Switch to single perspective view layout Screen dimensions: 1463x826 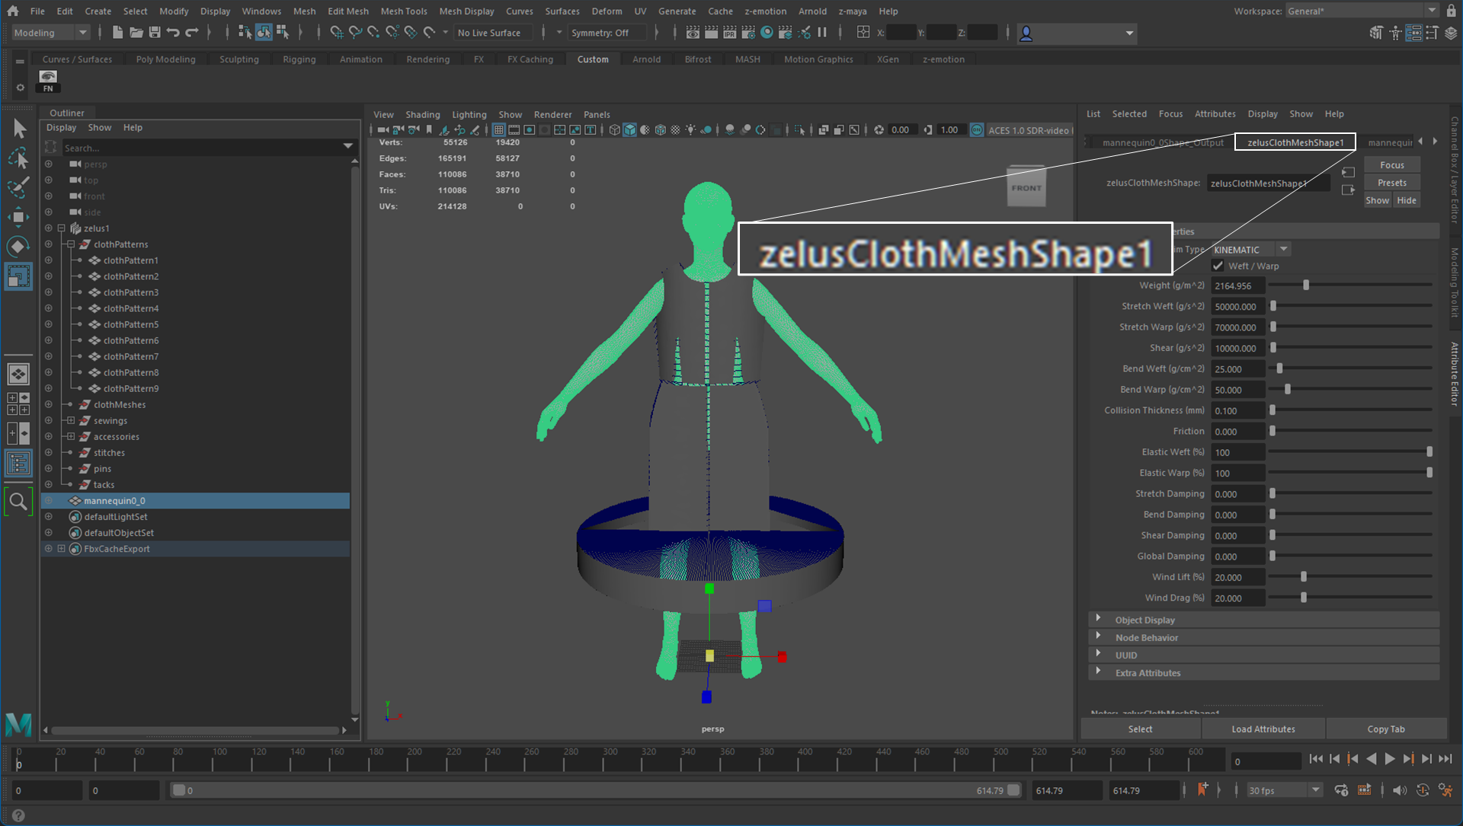click(x=18, y=374)
